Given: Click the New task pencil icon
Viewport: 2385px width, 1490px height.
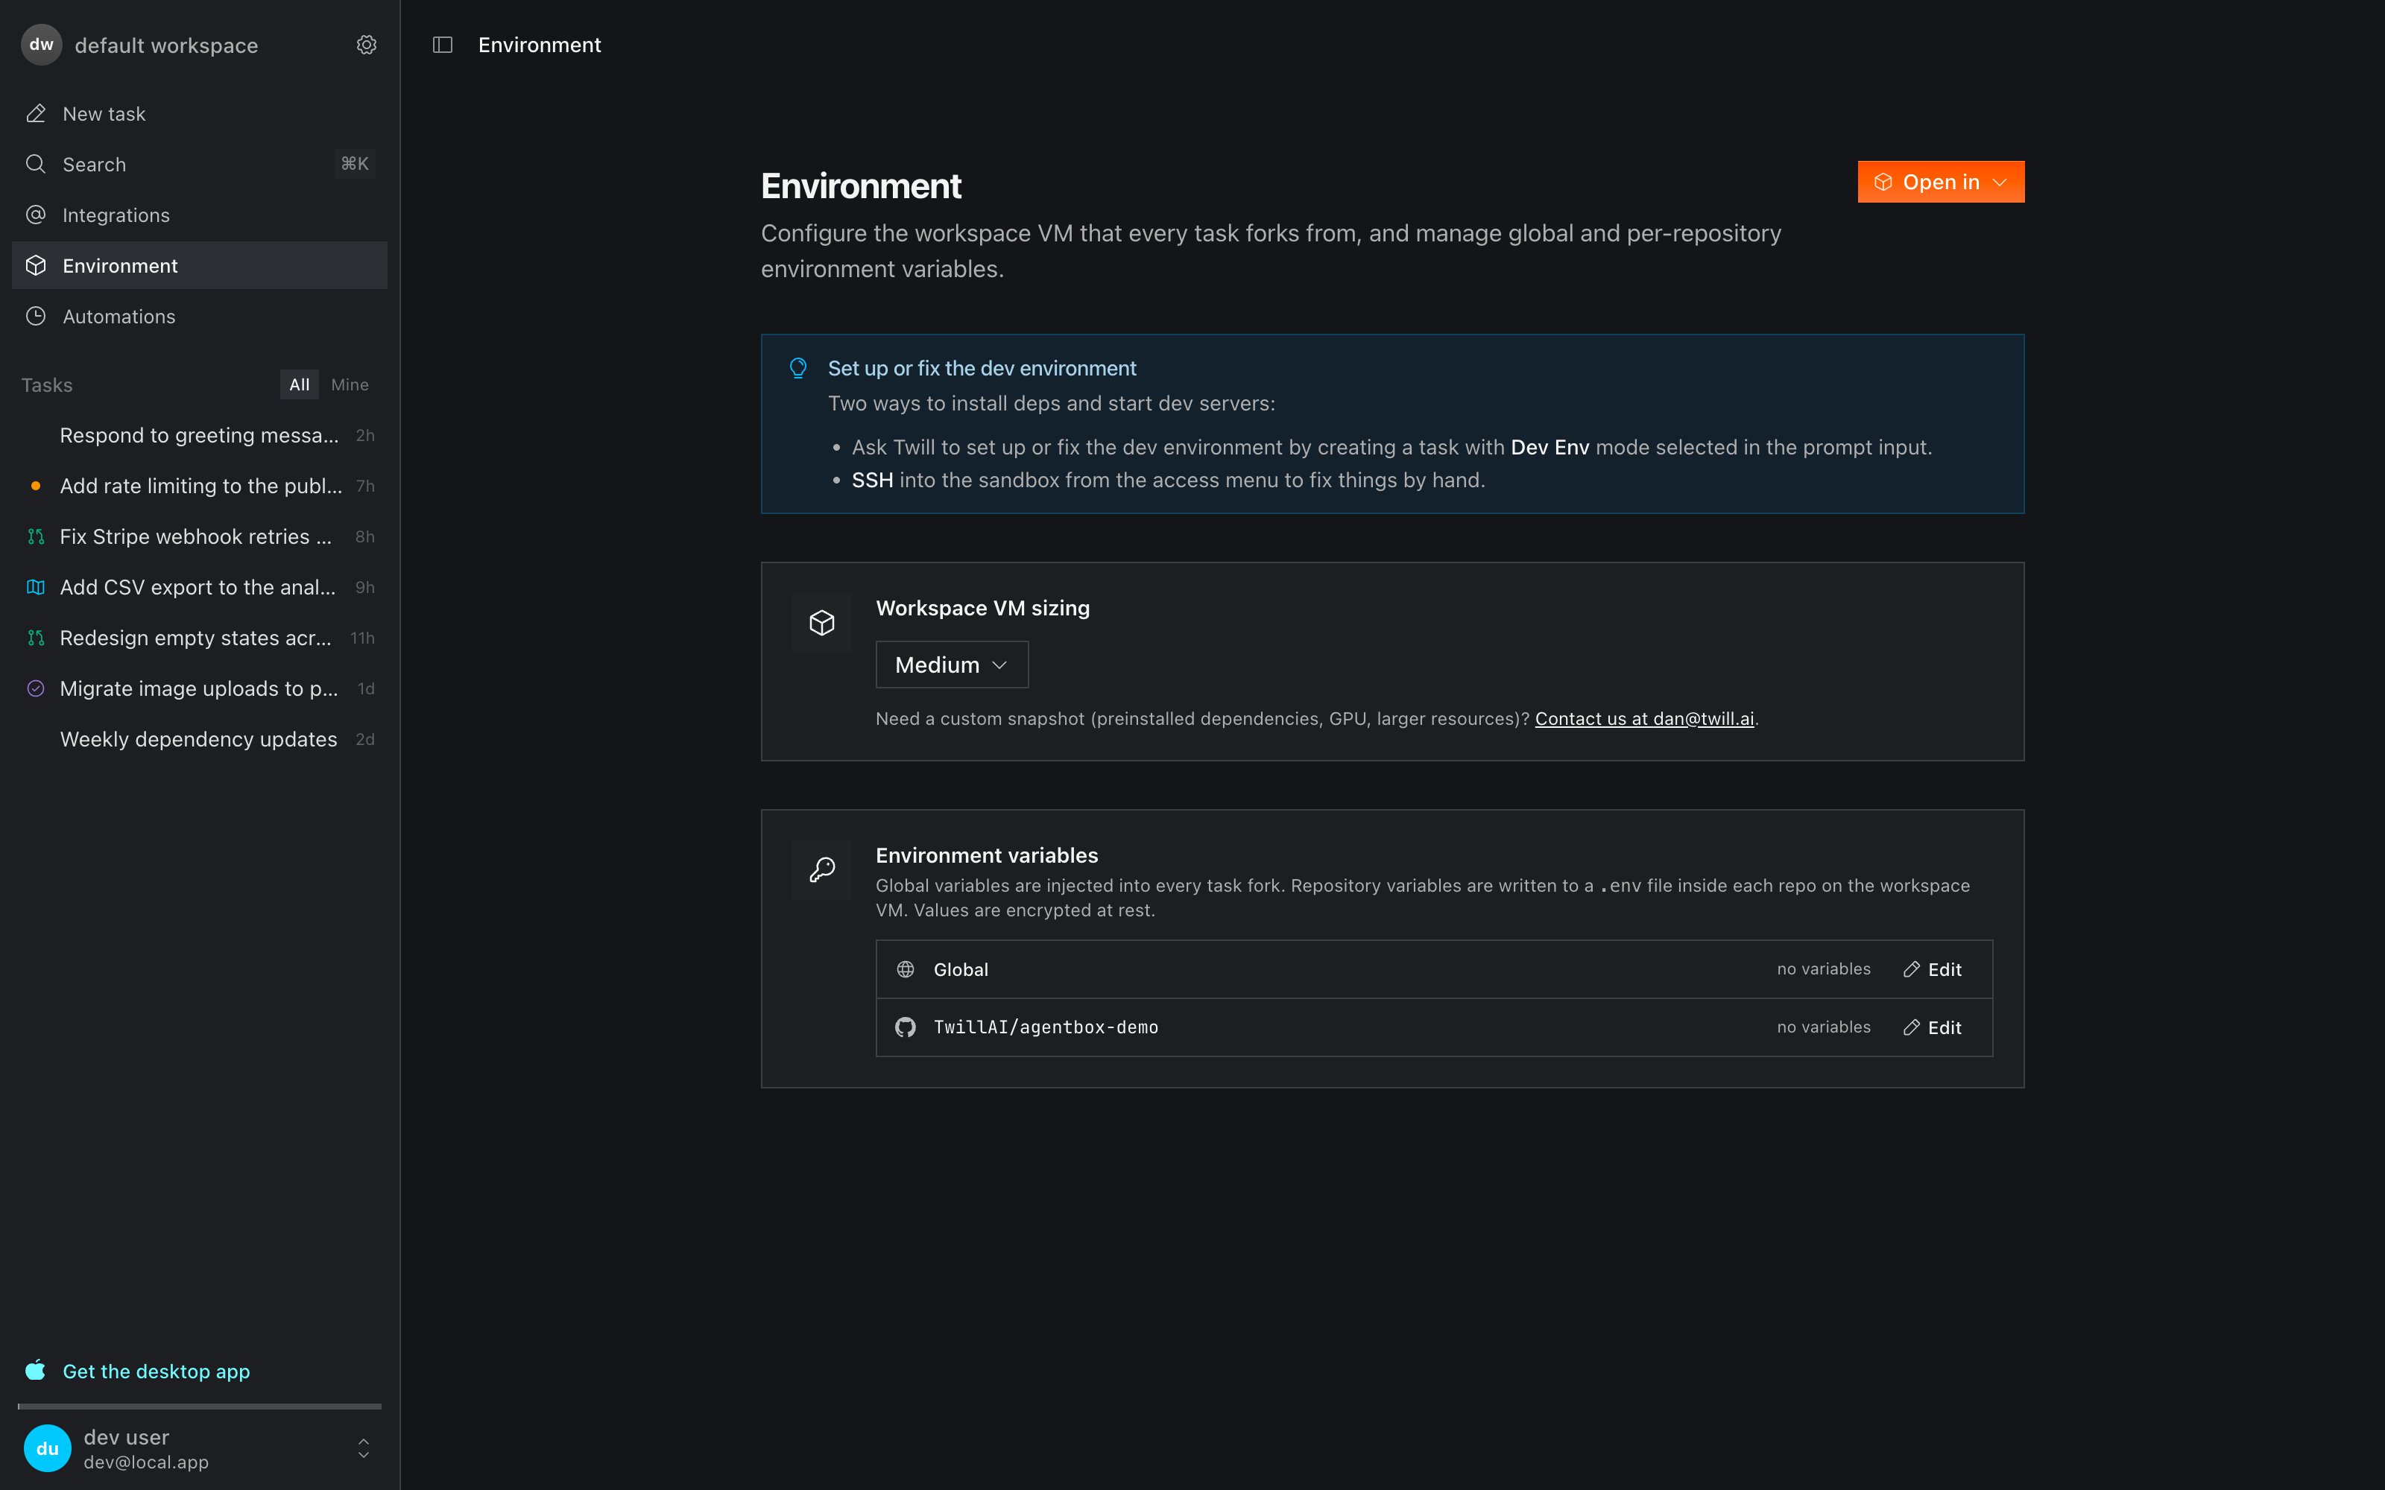Looking at the screenshot, I should click(37, 113).
